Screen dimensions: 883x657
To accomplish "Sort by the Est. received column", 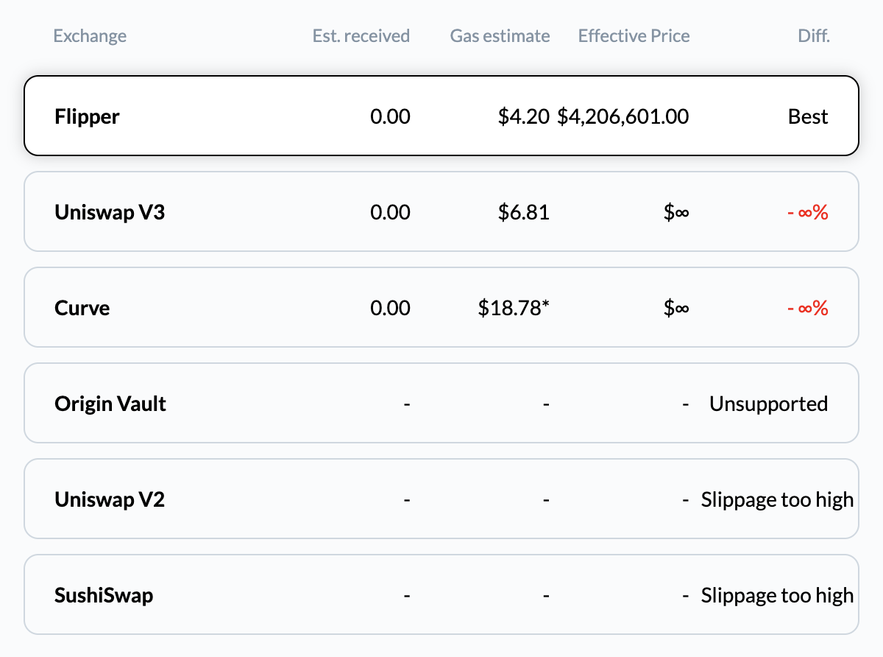I will [361, 35].
